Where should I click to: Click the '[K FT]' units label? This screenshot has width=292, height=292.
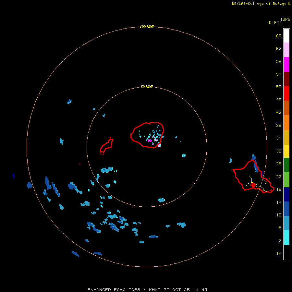(274, 22)
